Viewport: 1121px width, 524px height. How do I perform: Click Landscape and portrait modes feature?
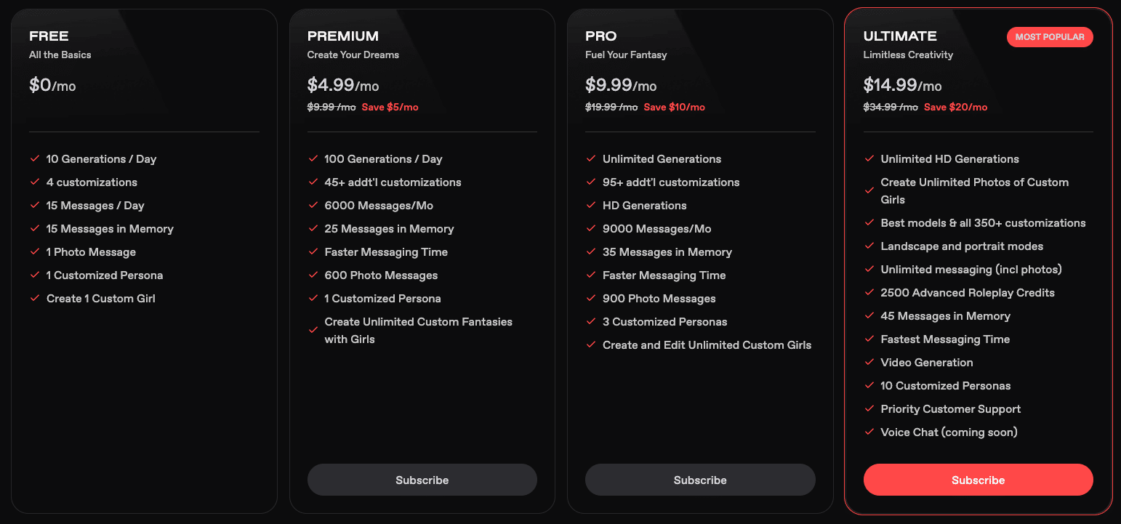point(961,246)
